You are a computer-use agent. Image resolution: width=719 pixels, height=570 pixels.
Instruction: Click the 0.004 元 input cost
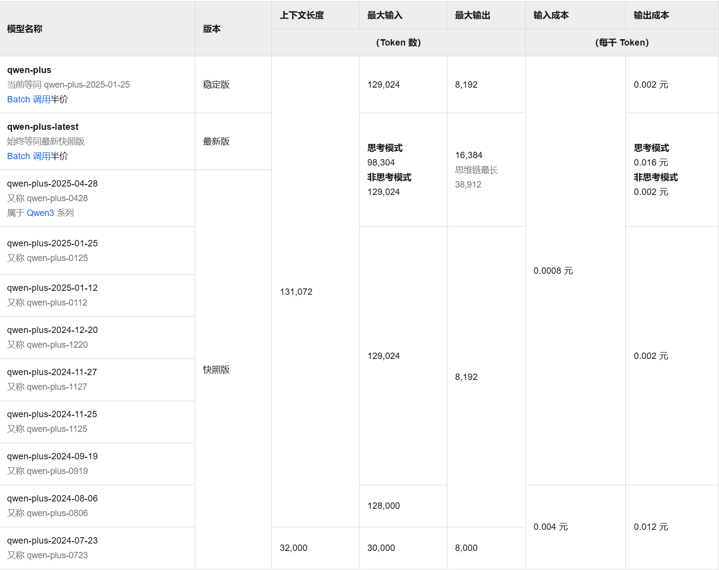pyautogui.click(x=551, y=527)
